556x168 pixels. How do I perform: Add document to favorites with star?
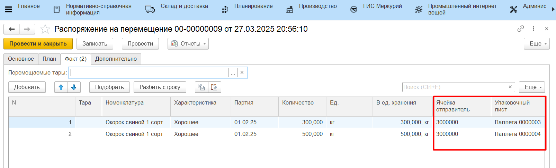pos(45,29)
